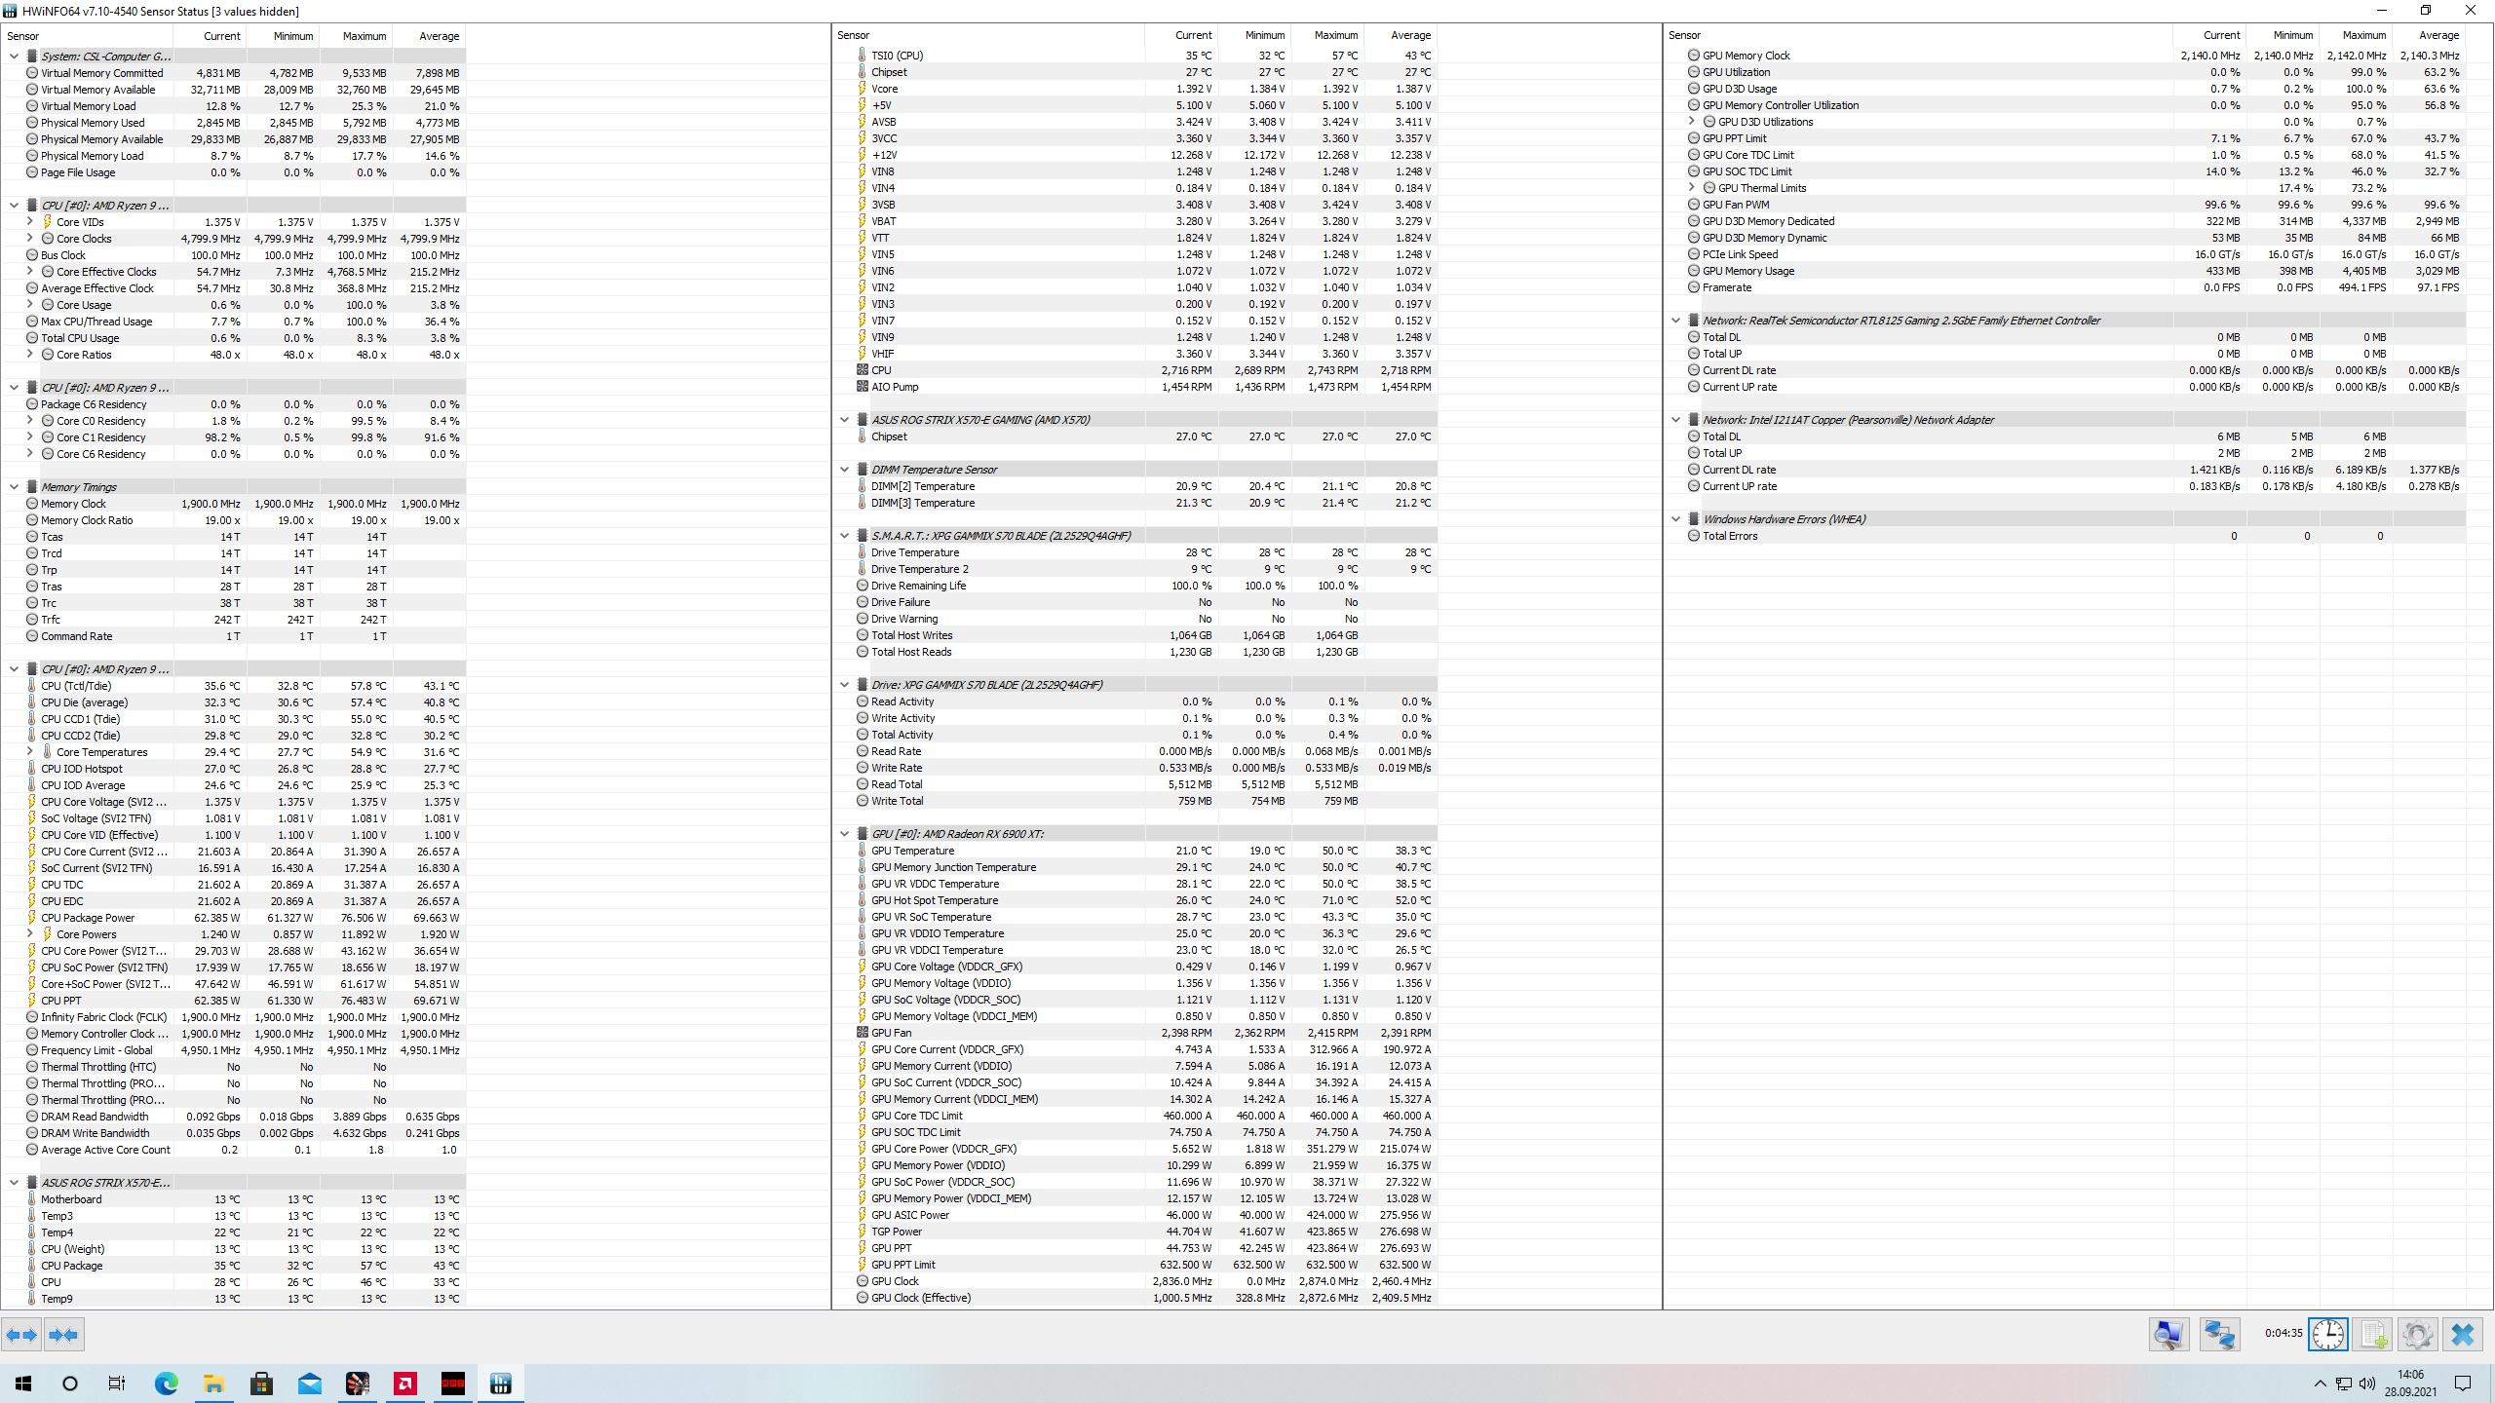
Task: Click the shrink columns arrows button
Action: (x=64, y=1335)
